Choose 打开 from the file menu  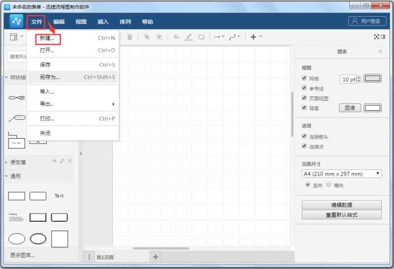73,50
